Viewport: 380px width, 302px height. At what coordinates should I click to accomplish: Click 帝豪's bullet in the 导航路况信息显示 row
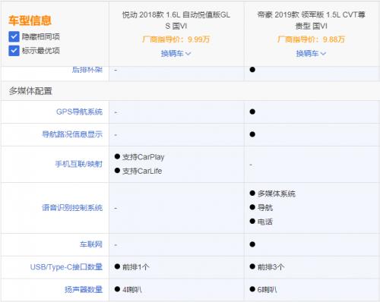pyautogui.click(x=252, y=134)
